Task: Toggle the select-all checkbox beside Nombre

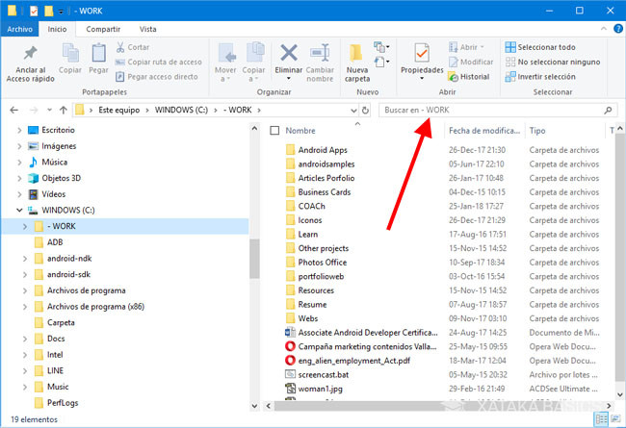Action: point(275,130)
